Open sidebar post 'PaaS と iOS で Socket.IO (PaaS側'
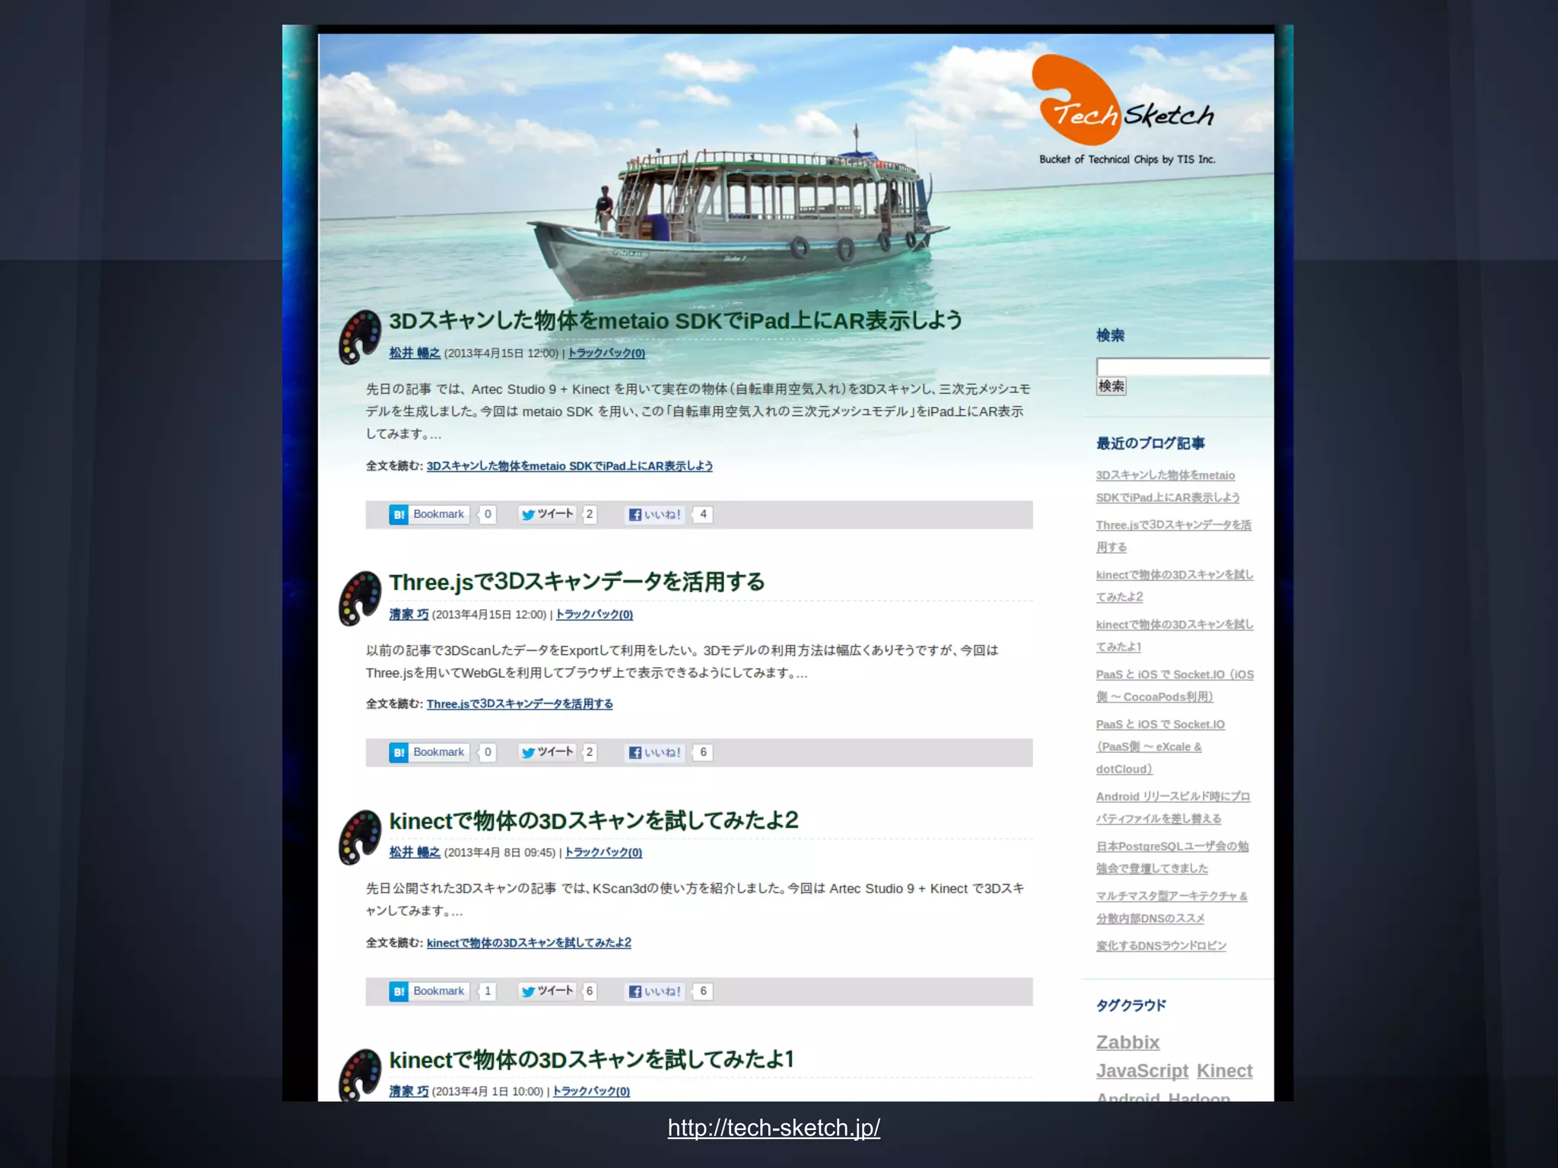 (x=1160, y=747)
